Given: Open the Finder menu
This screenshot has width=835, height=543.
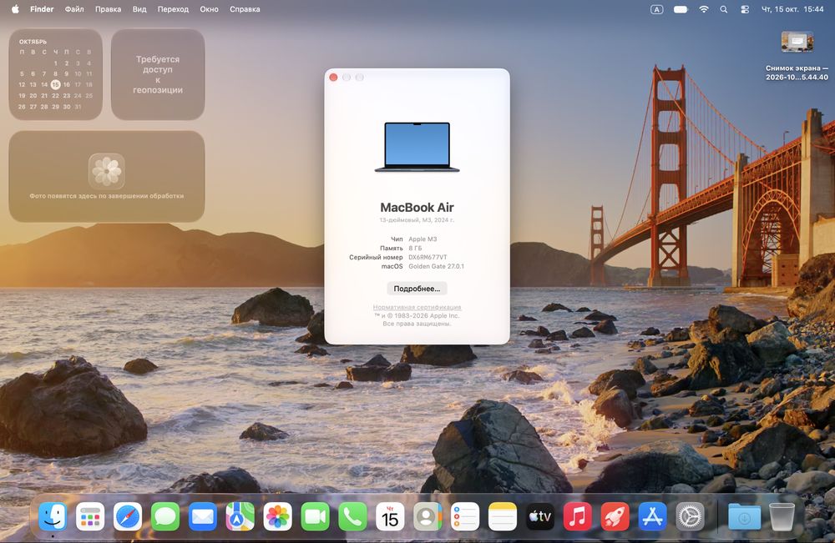Looking at the screenshot, I should coord(42,9).
